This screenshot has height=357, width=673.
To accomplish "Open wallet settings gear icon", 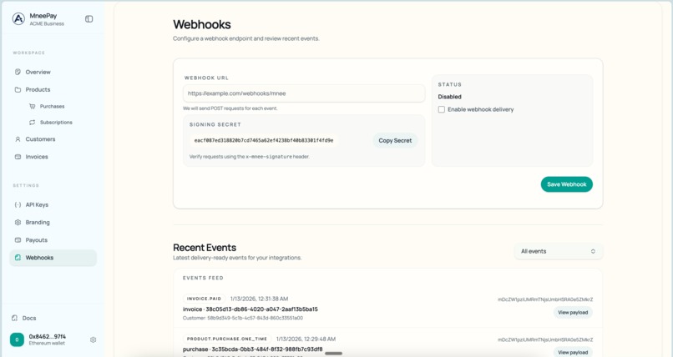I will tap(94, 339).
